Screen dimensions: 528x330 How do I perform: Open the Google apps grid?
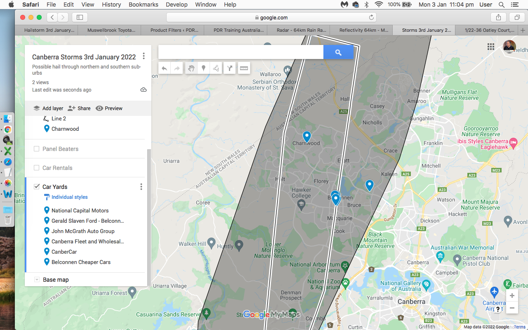pos(491,47)
